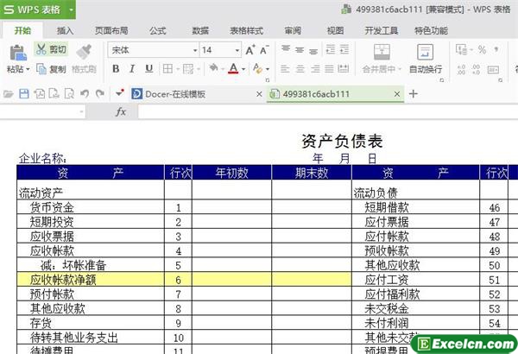Open the 特色功能 ribbon tab
This screenshot has width=518, height=354.
coord(431,31)
